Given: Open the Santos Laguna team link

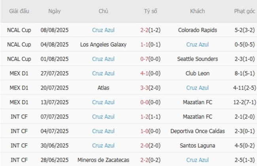Looking at the screenshot, I should pos(197,145).
